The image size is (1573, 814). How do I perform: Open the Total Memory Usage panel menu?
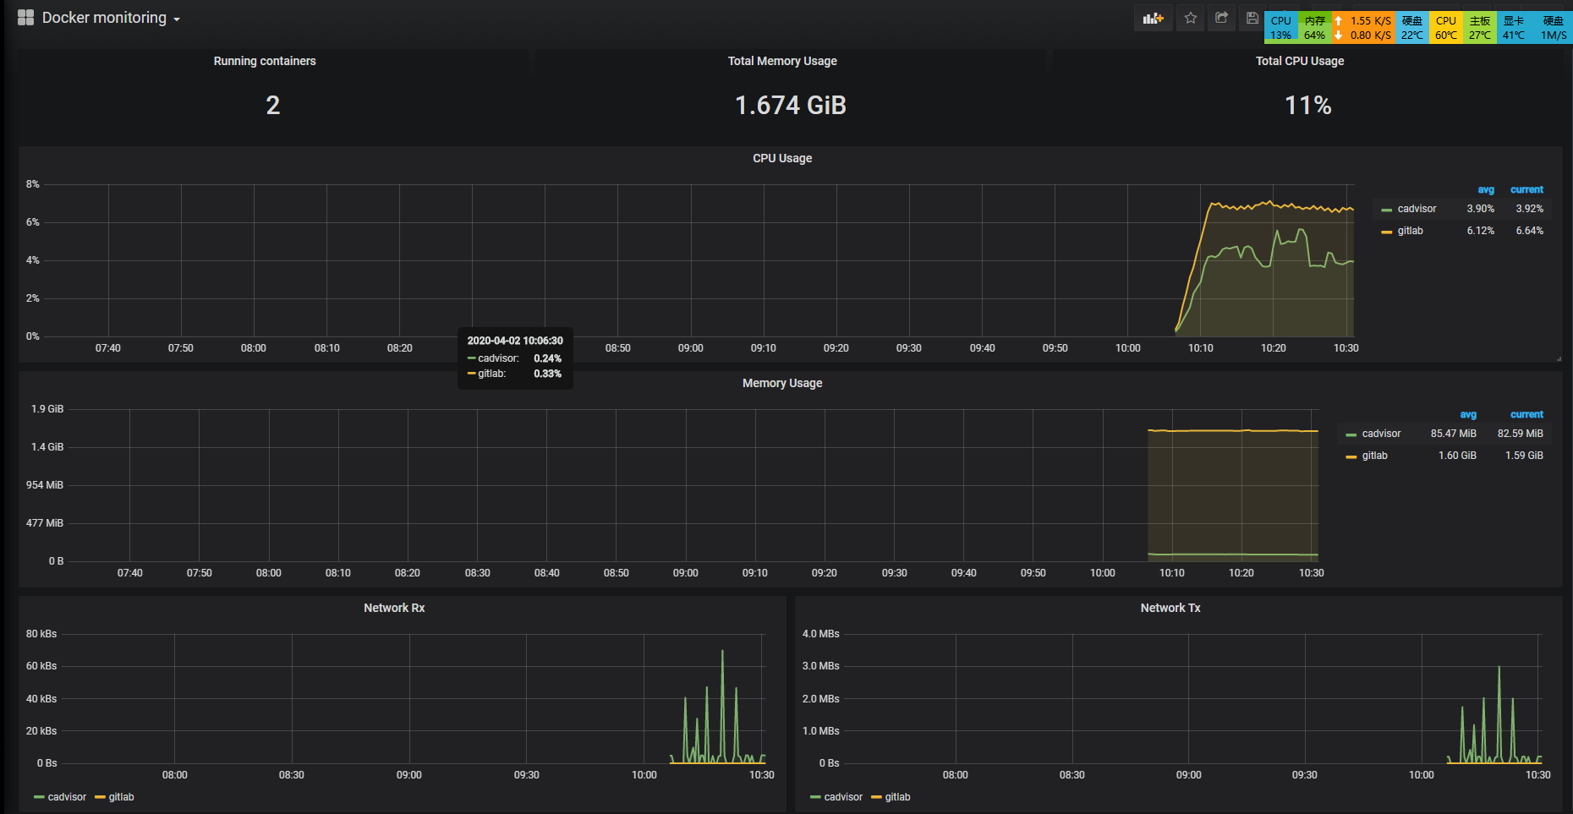[x=782, y=61]
